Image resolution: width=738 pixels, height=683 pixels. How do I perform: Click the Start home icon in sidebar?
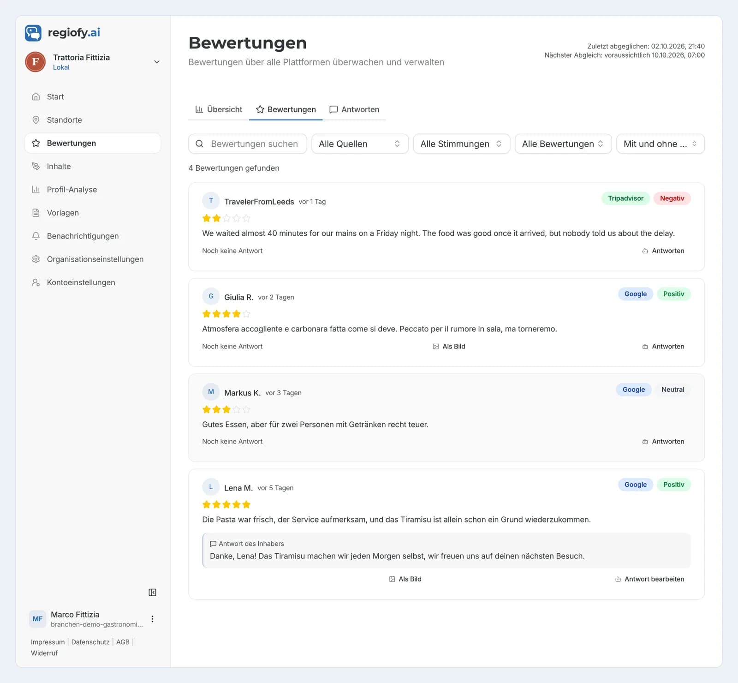(x=36, y=96)
